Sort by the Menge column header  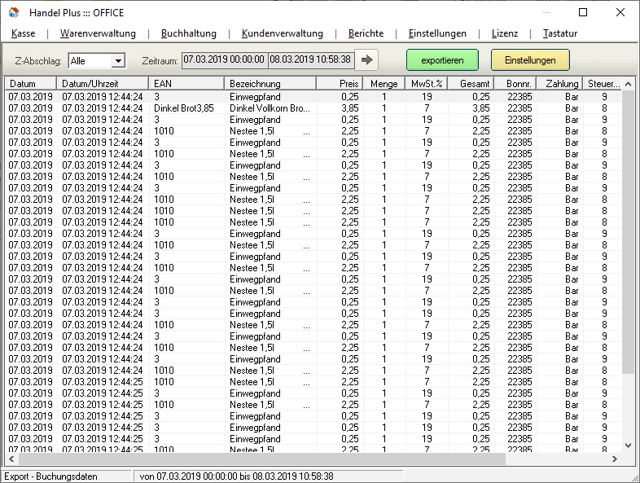pyautogui.click(x=384, y=84)
